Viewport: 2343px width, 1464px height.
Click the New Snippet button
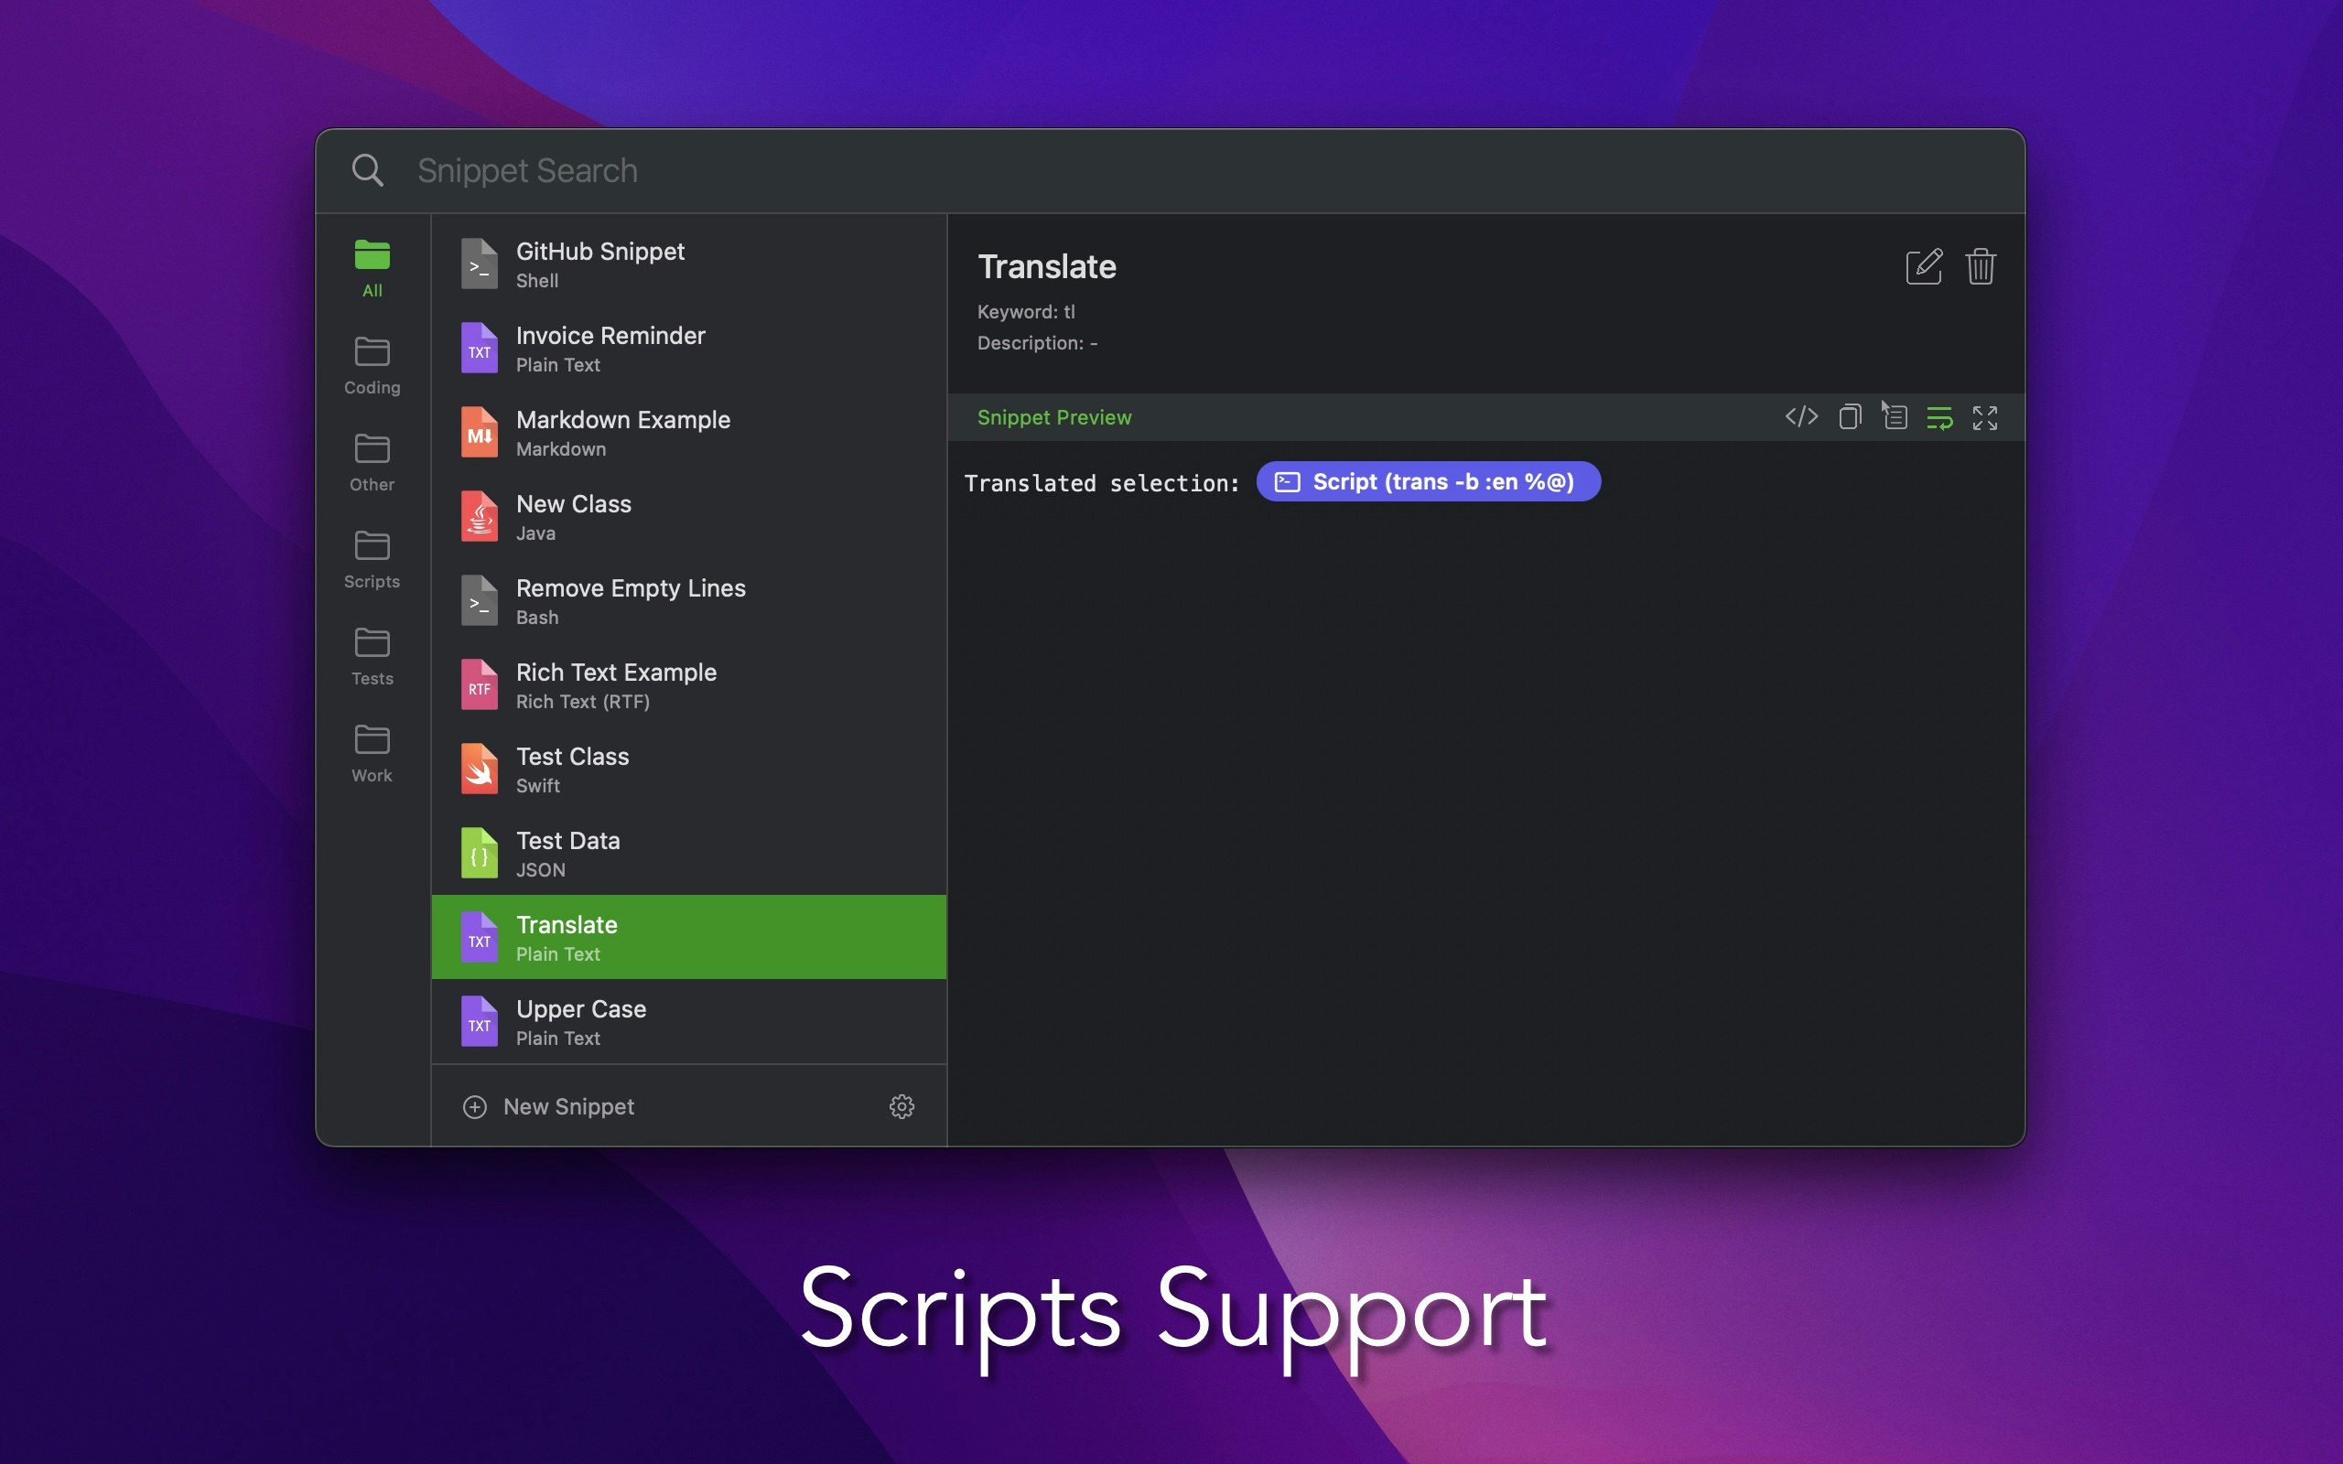(549, 1107)
